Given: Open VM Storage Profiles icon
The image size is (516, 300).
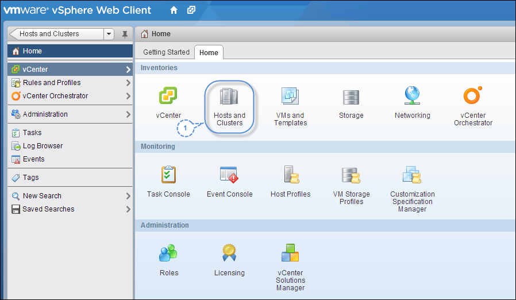Looking at the screenshot, I should coord(351,175).
